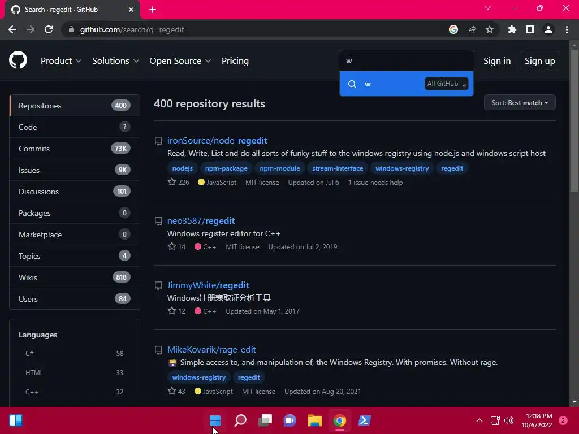Expand the Open Source menu

click(x=180, y=61)
